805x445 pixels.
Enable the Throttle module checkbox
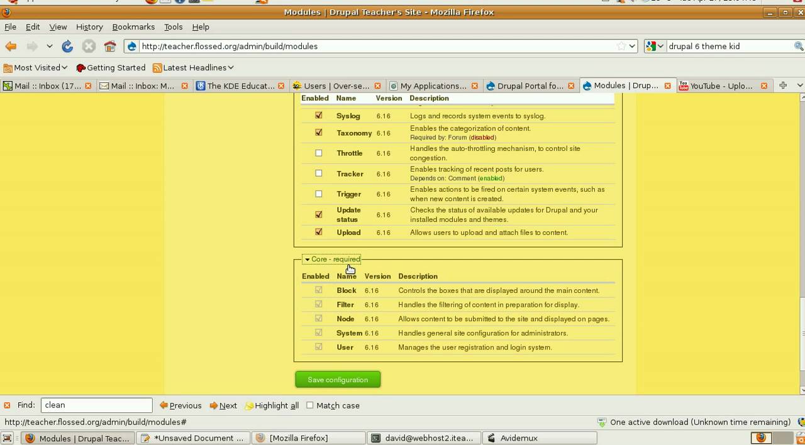pos(319,153)
